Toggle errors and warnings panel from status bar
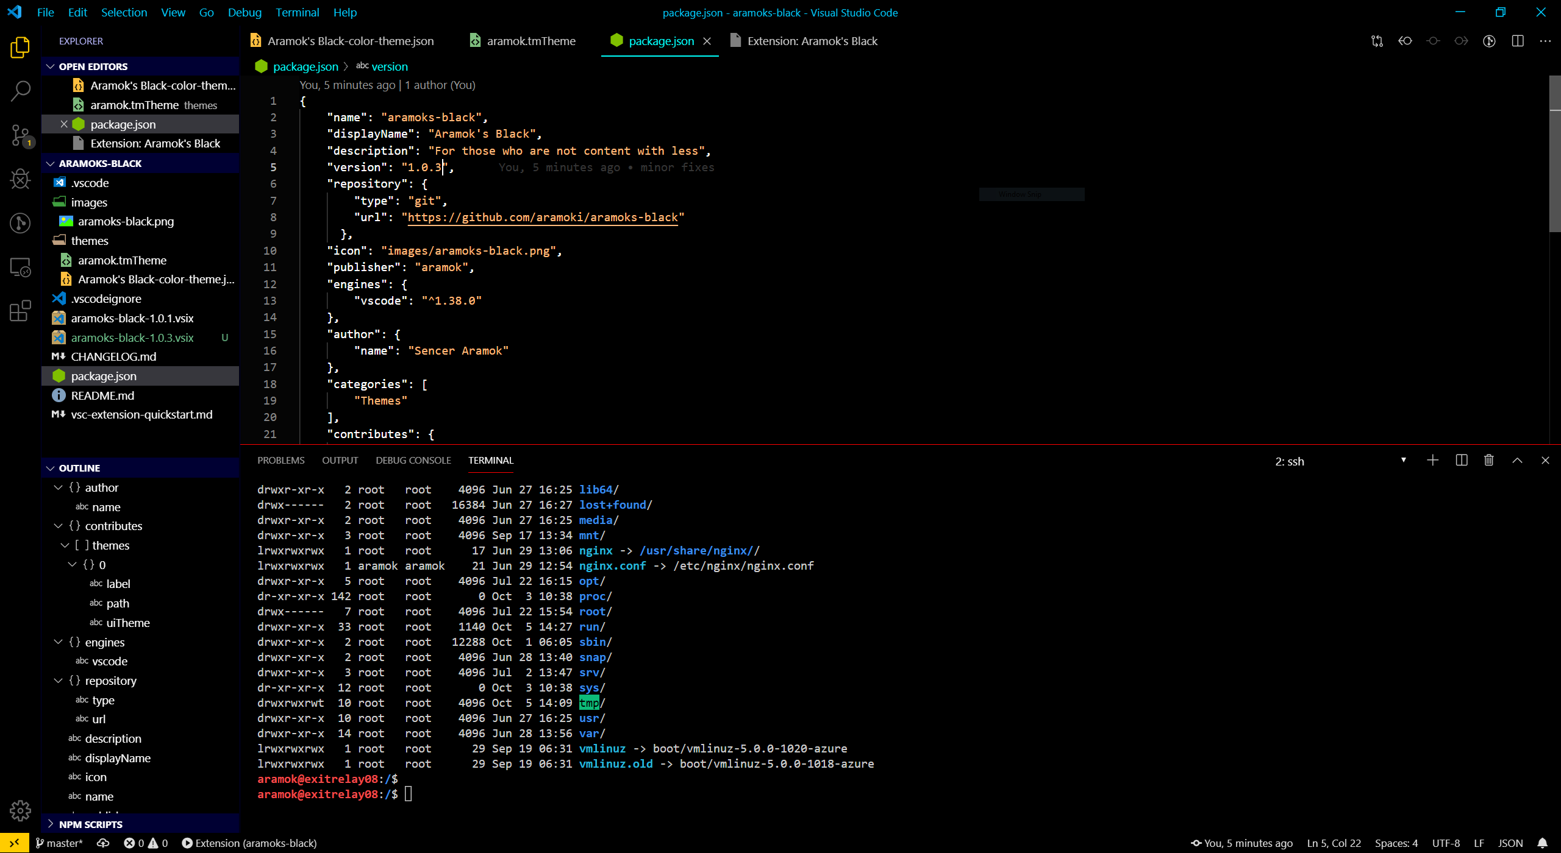Screen dimensions: 1561x853 pyautogui.click(x=146, y=843)
